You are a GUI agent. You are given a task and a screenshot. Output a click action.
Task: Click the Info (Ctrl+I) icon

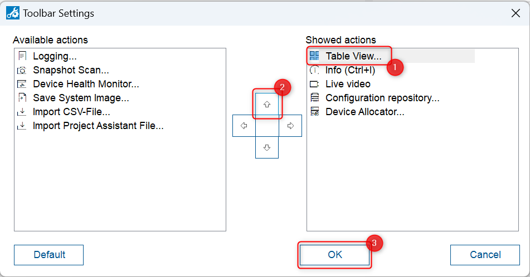click(x=314, y=70)
